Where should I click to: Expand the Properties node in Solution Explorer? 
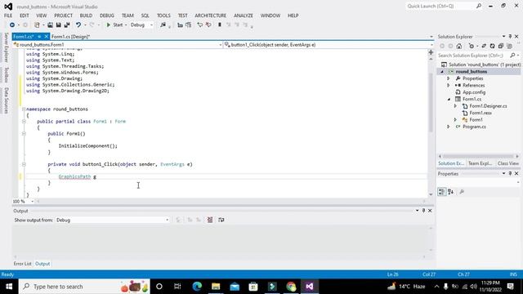click(x=449, y=78)
